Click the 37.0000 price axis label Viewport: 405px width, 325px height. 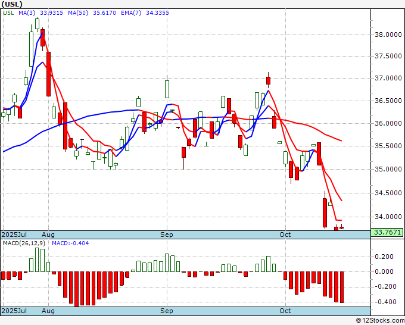[388, 78]
